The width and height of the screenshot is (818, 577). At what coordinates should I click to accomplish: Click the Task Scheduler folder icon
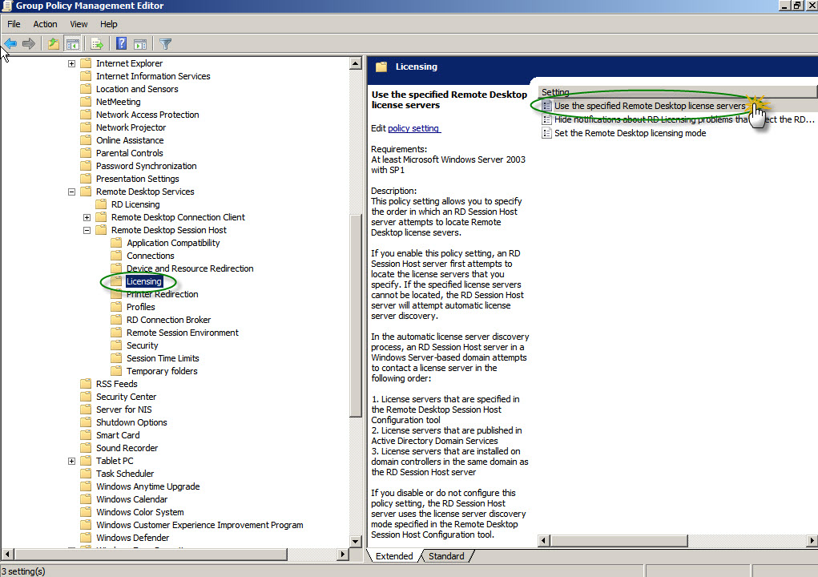tap(86, 473)
